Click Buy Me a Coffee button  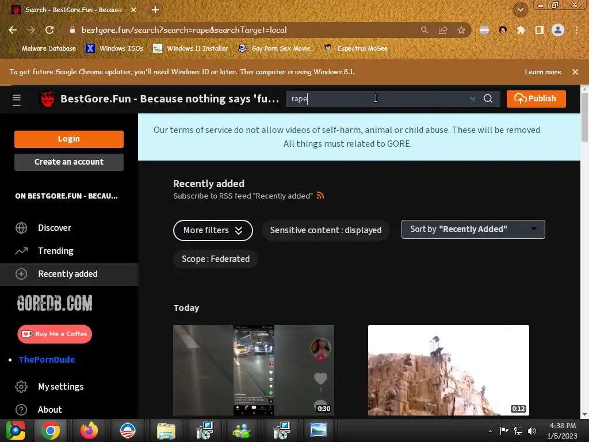point(55,334)
